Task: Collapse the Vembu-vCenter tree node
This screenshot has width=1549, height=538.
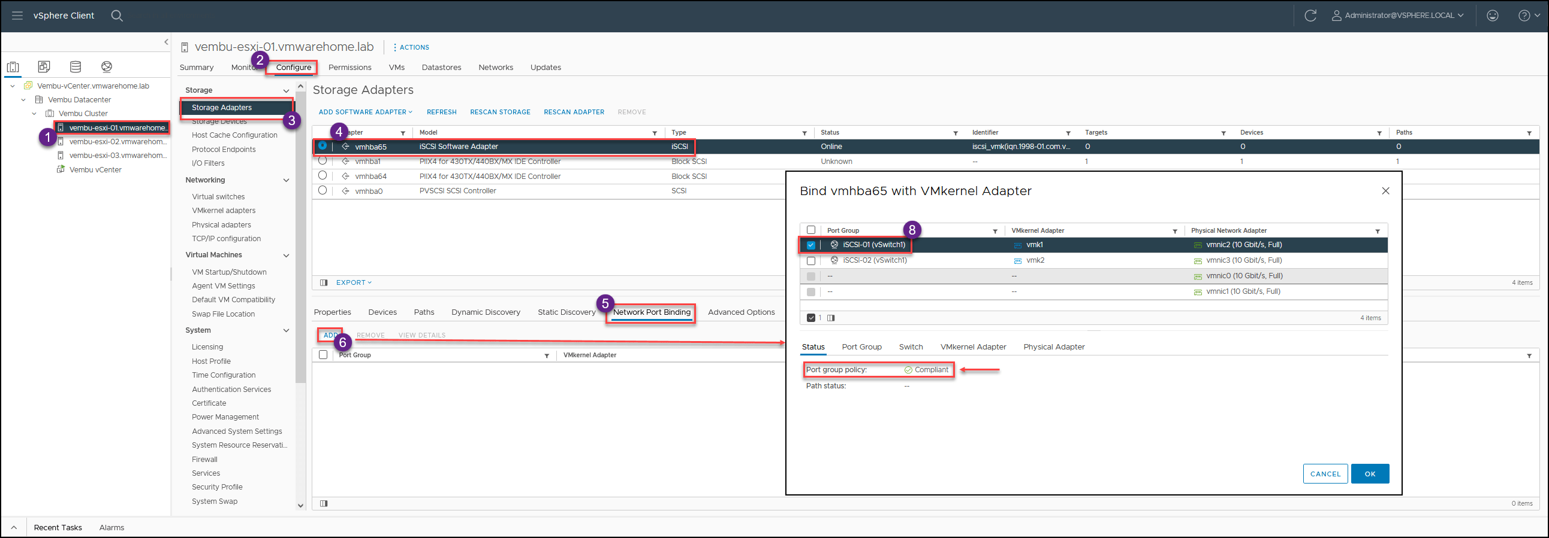Action: (x=13, y=86)
